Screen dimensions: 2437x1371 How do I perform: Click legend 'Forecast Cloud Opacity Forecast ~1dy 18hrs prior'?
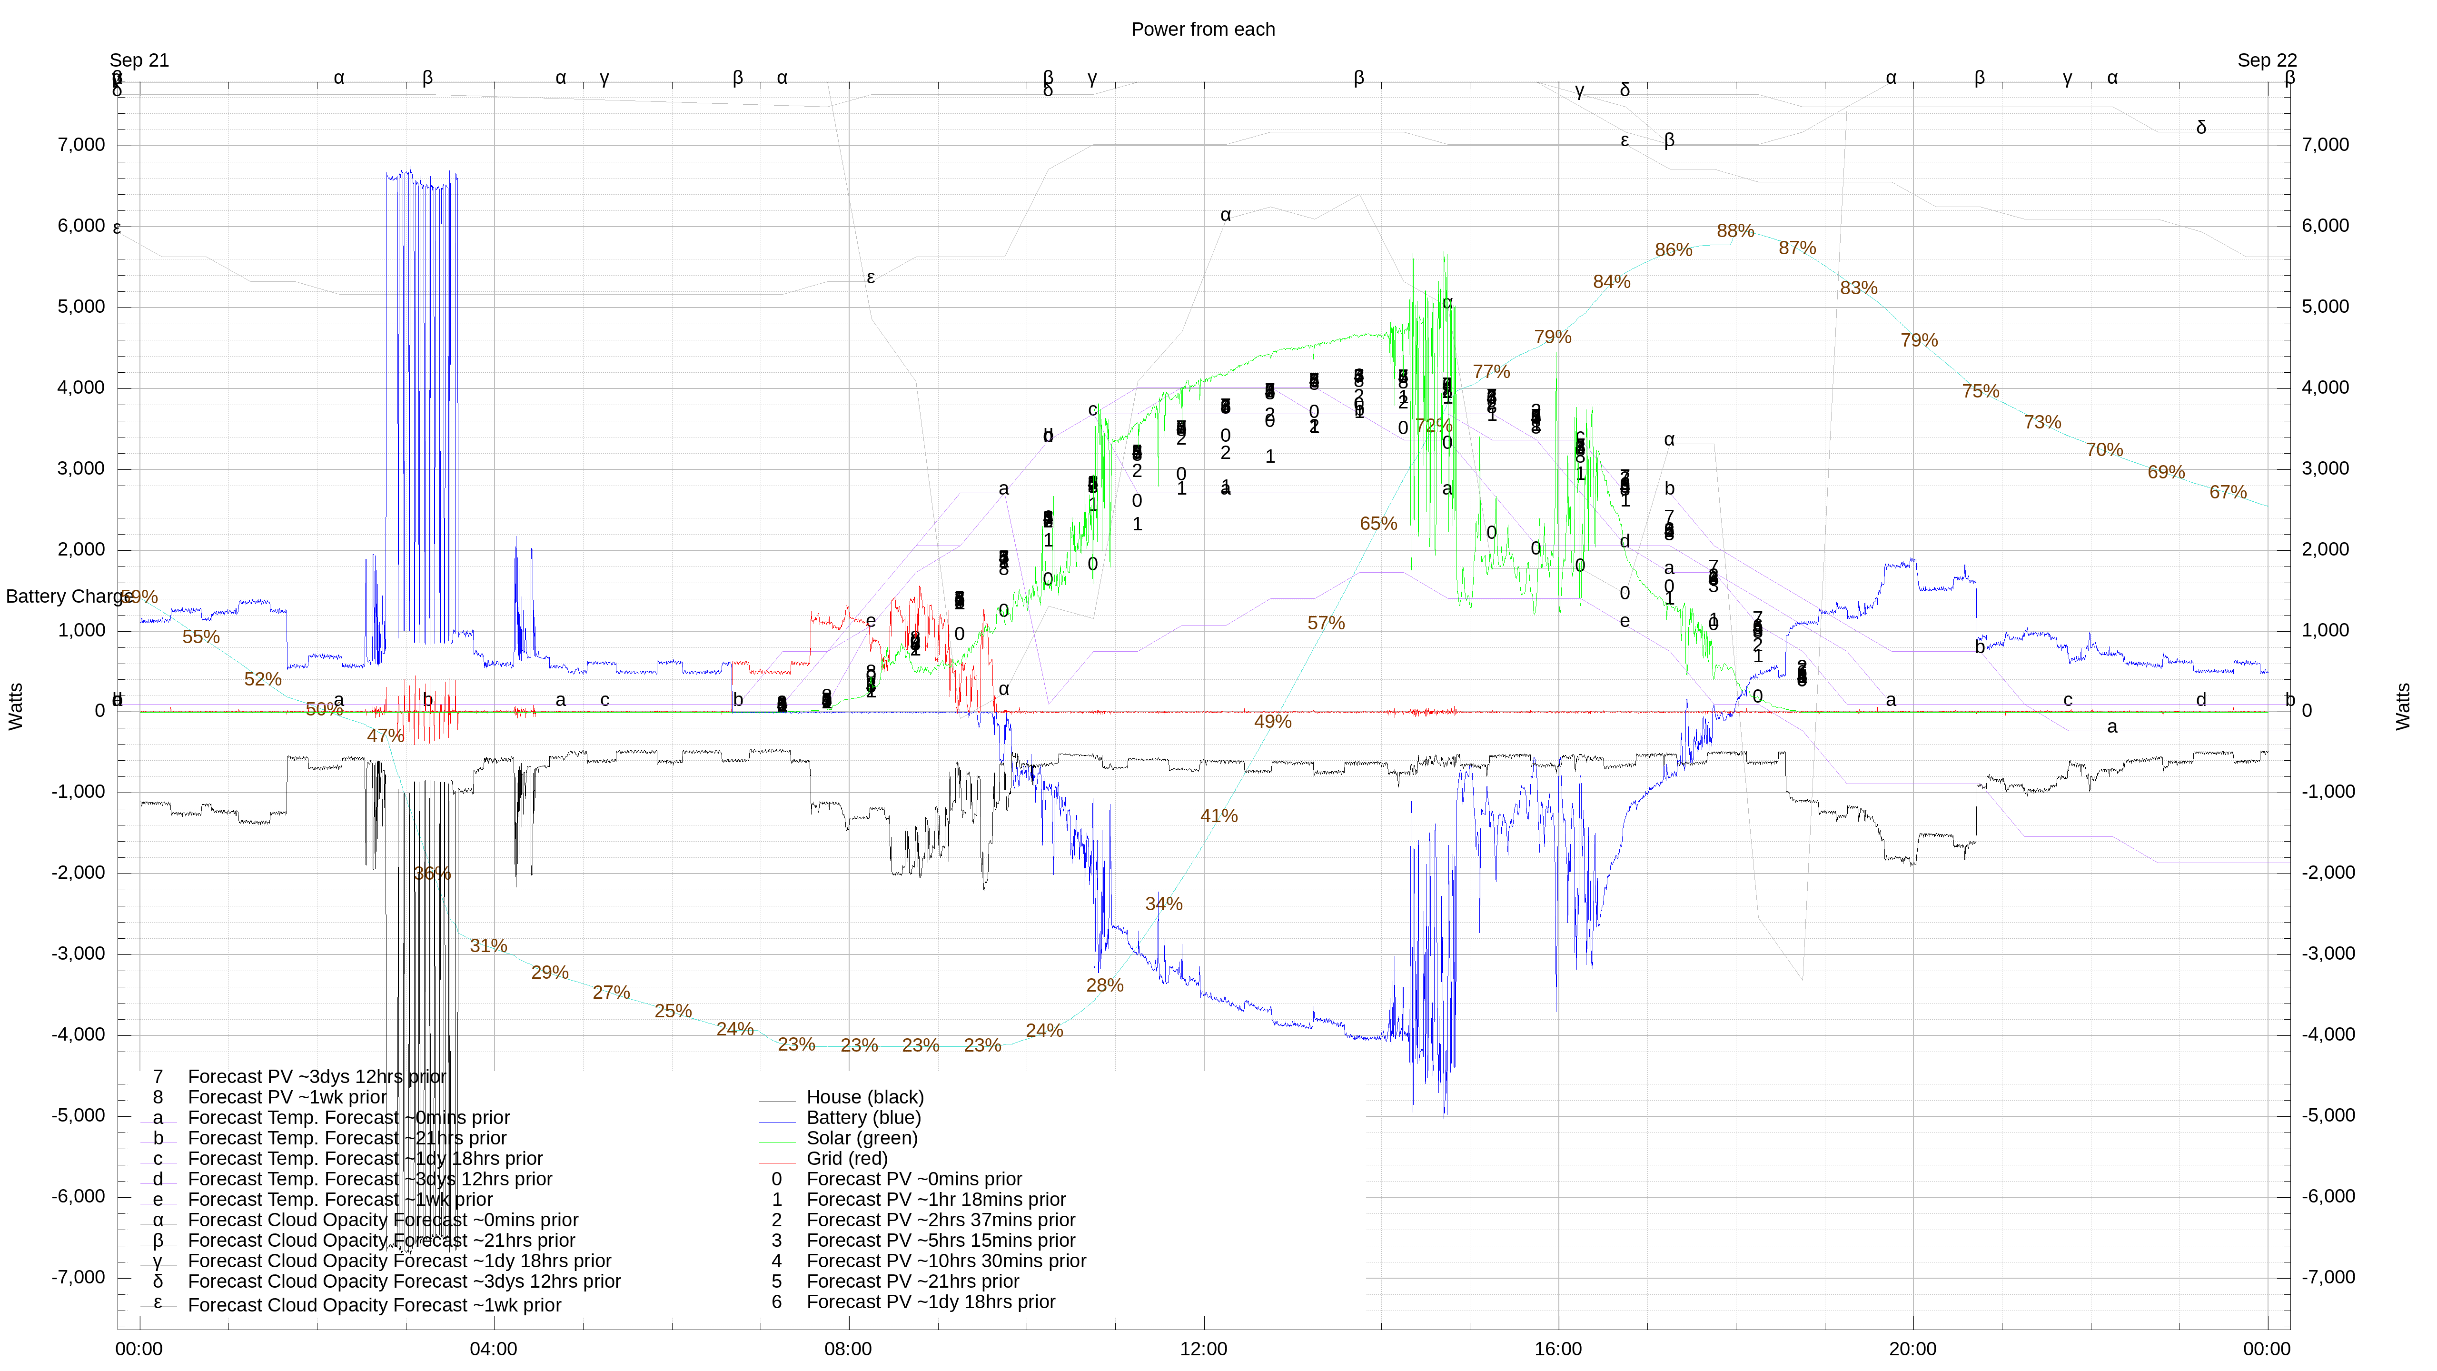399,1261
